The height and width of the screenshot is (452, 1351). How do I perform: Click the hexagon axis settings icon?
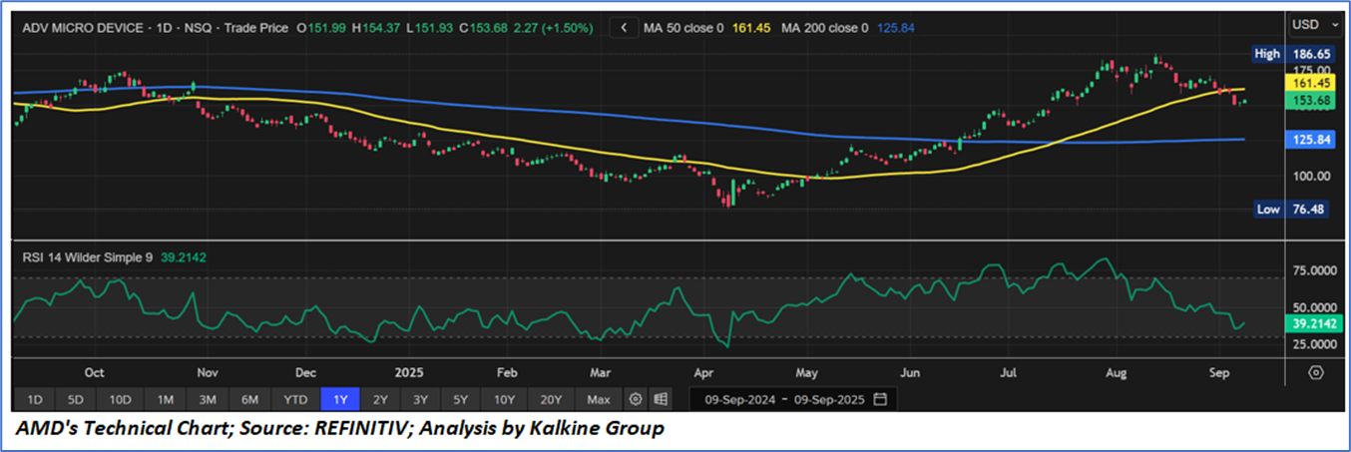[1316, 372]
